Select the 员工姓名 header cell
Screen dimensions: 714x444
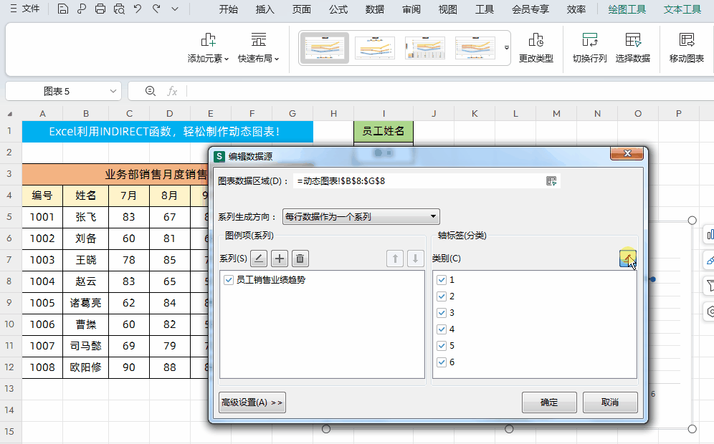pyautogui.click(x=384, y=131)
